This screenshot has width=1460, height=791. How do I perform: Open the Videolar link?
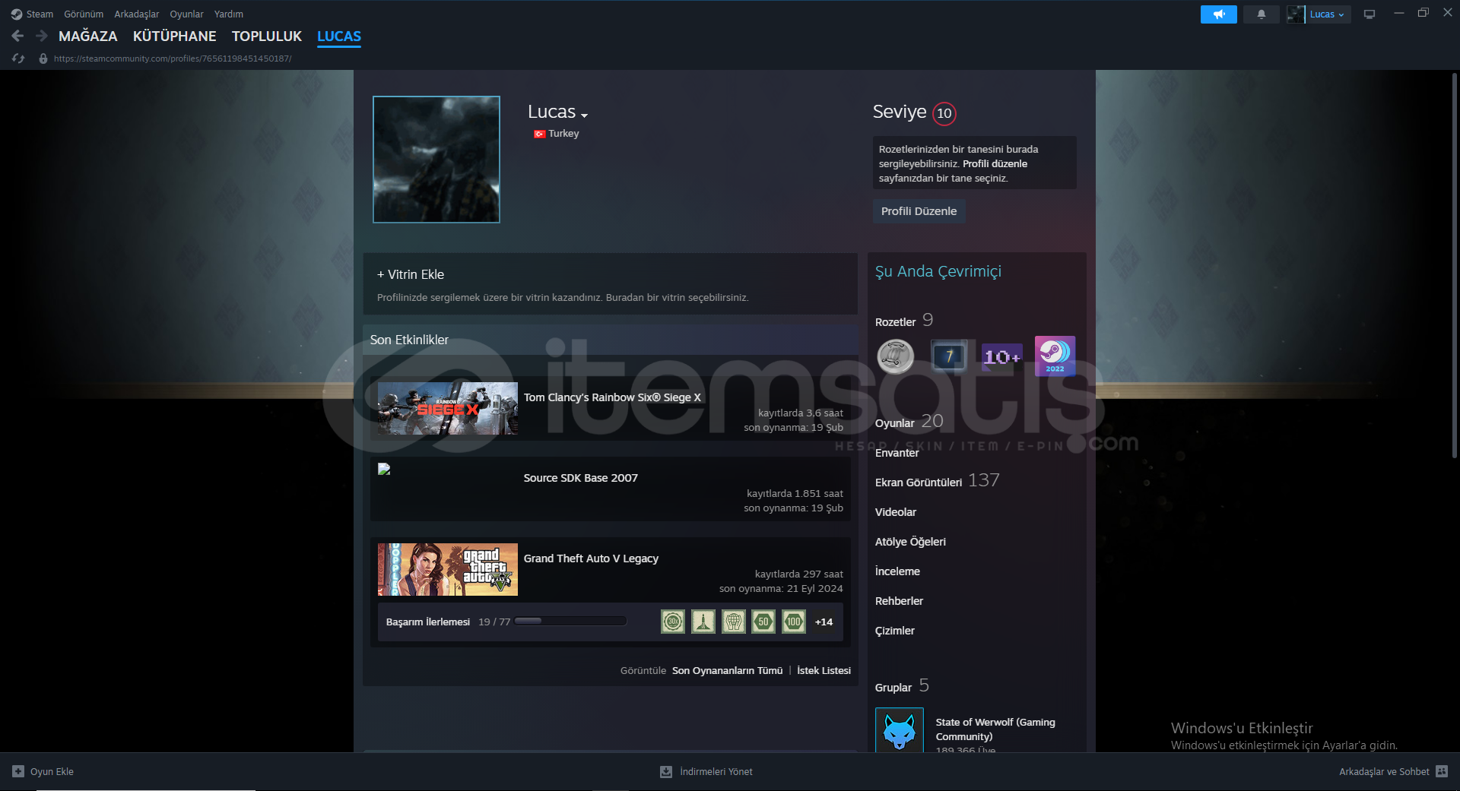click(896, 512)
